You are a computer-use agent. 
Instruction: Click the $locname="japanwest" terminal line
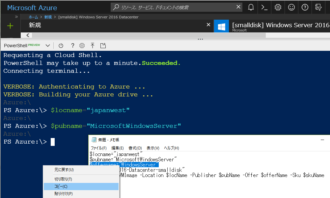(90, 110)
